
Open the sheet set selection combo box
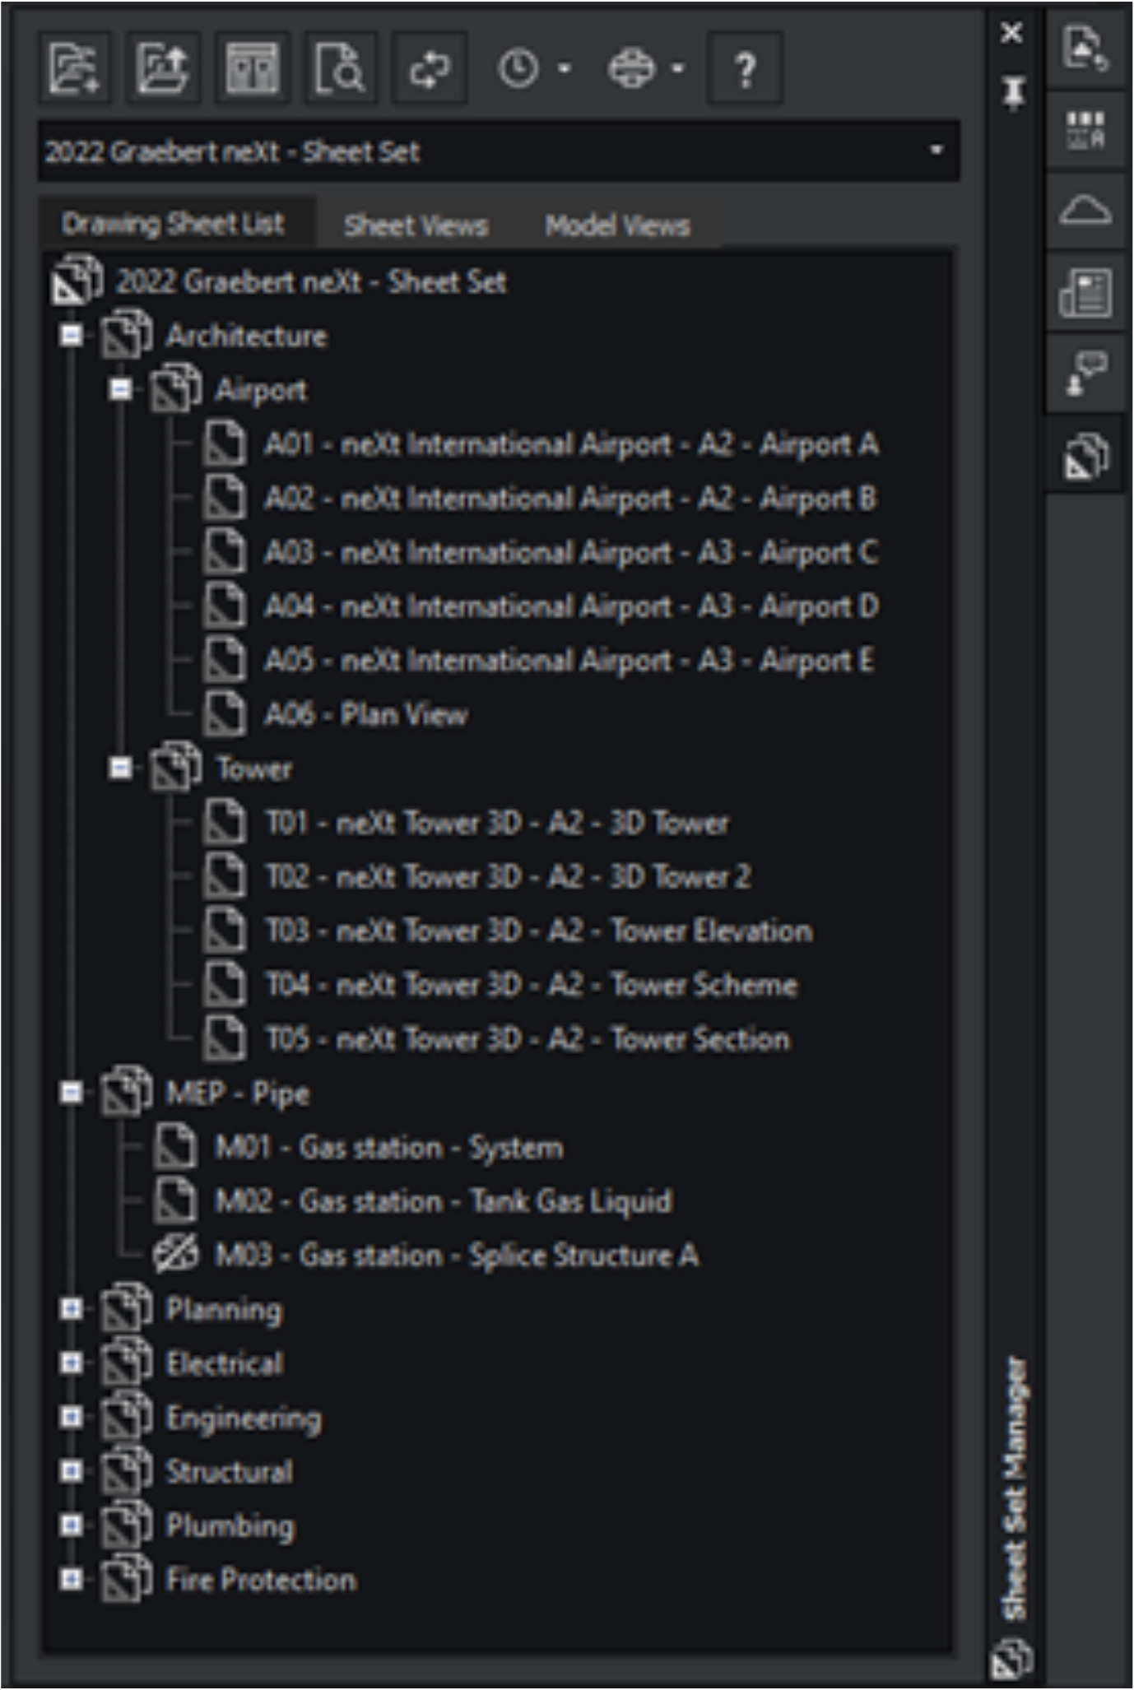click(x=499, y=151)
